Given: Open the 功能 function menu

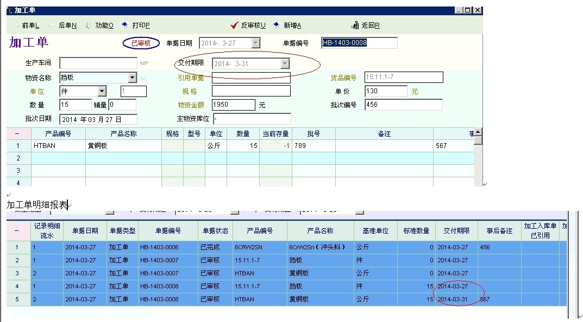Looking at the screenshot, I should coord(88,25).
